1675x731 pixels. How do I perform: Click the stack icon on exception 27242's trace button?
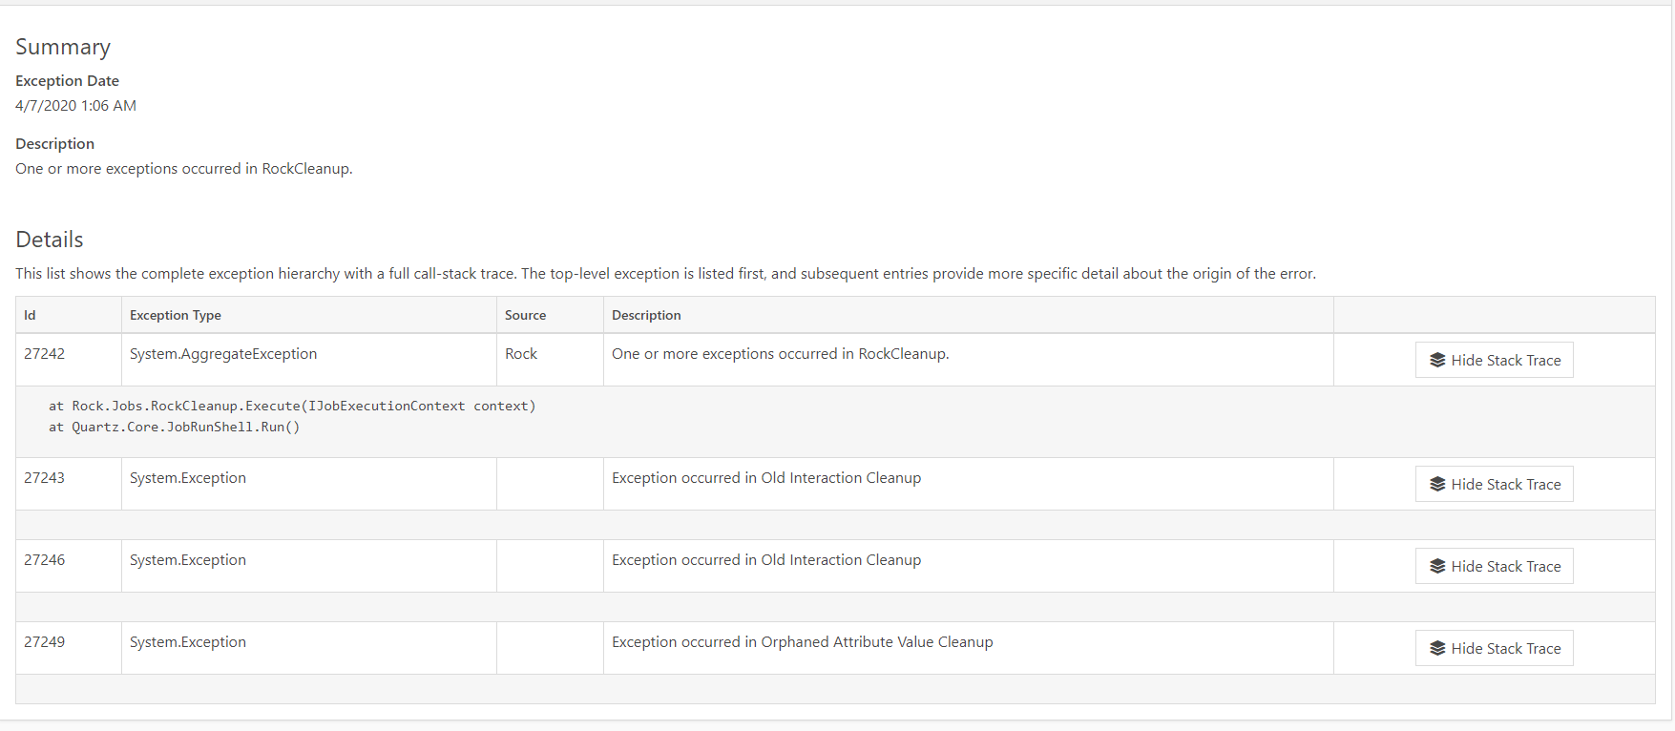(x=1437, y=360)
